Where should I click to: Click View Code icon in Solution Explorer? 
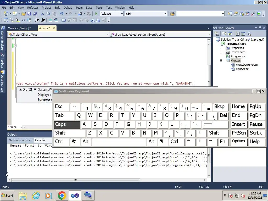[x=238, y=34]
